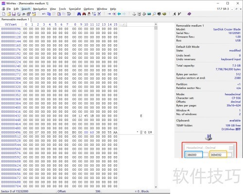Click the Save sectors floppy icon
The image size is (243, 194).
tap(14, 14)
